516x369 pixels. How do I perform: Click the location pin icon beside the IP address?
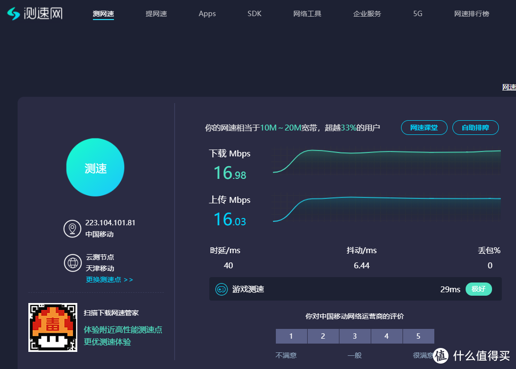click(x=72, y=228)
